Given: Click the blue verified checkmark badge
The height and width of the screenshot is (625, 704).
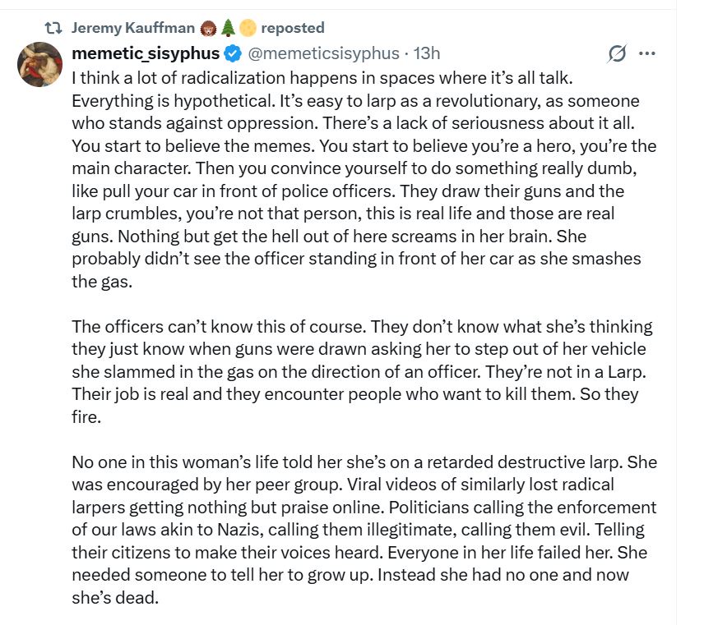Looking at the screenshot, I should click(233, 54).
